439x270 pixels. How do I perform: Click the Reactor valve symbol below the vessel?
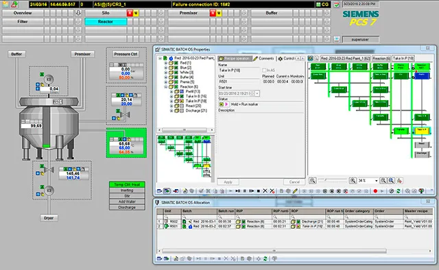coord(49,170)
